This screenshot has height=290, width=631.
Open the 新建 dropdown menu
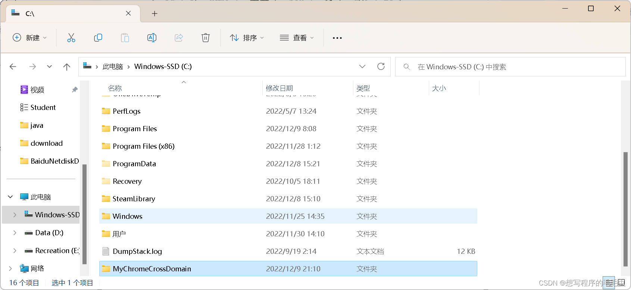pos(30,38)
